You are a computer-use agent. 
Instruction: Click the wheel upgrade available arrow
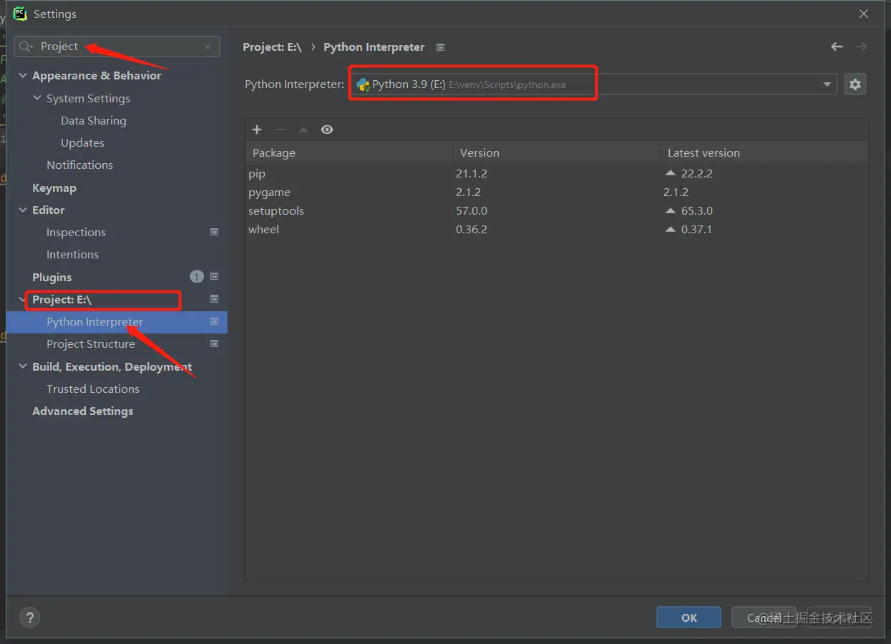click(670, 229)
